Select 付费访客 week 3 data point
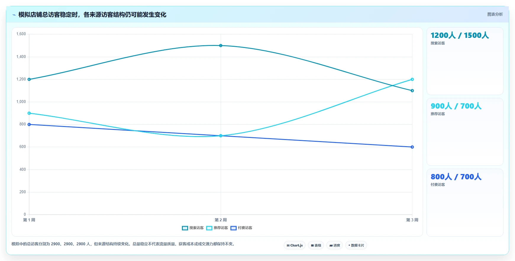Viewport: 515px width, 261px height. [412, 147]
